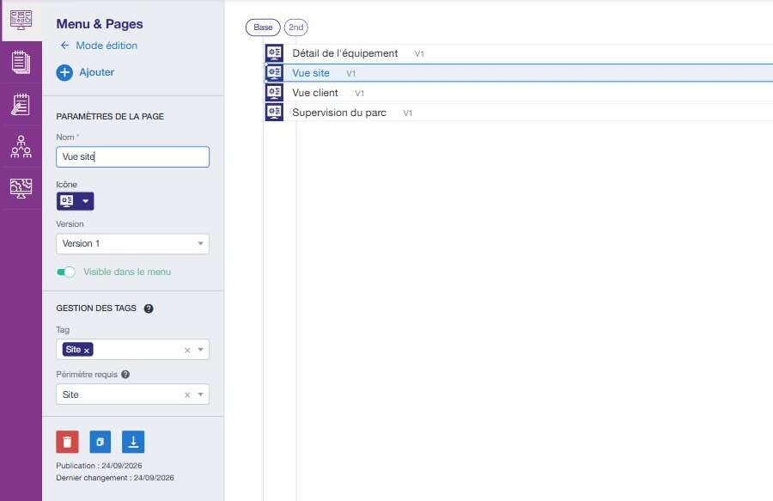Click page icon of Supervision du parc row
This screenshot has width=773, height=501.
pyautogui.click(x=274, y=112)
